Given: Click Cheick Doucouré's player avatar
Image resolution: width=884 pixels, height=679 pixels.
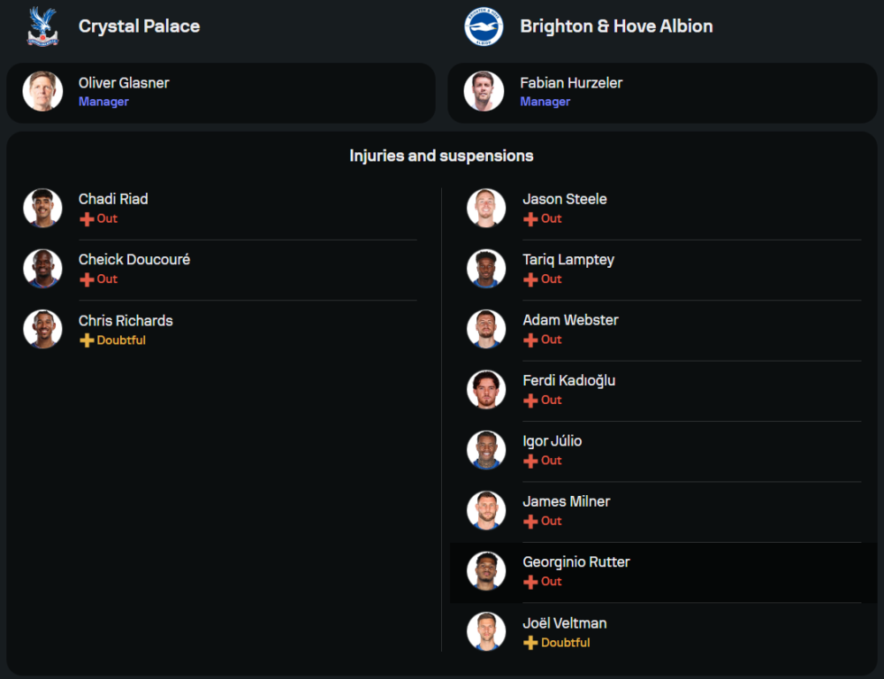Looking at the screenshot, I should pyautogui.click(x=42, y=269).
